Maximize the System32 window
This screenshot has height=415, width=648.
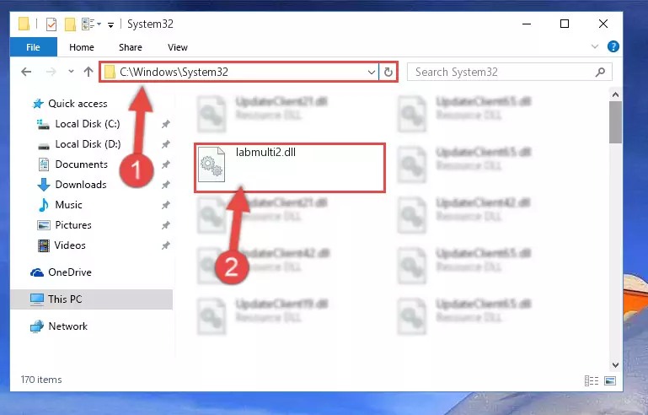pyautogui.click(x=565, y=24)
